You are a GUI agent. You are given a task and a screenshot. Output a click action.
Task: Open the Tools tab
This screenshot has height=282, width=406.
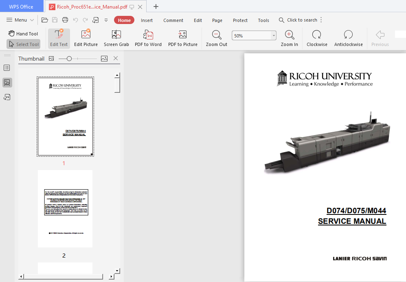pyautogui.click(x=263, y=20)
